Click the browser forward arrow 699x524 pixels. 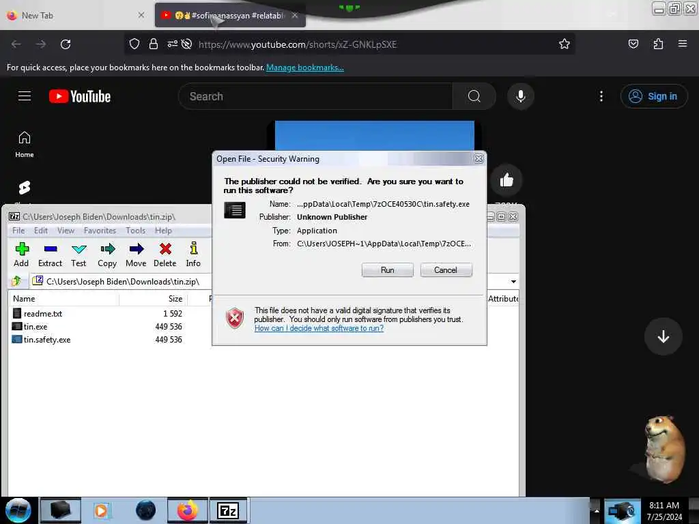click(40, 44)
